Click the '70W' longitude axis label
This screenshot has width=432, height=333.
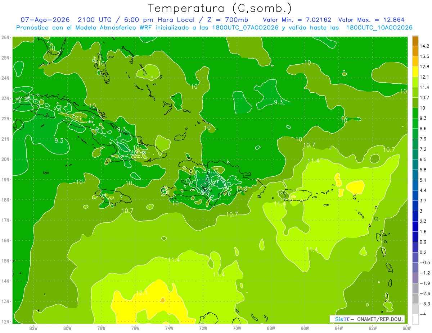point(237,328)
